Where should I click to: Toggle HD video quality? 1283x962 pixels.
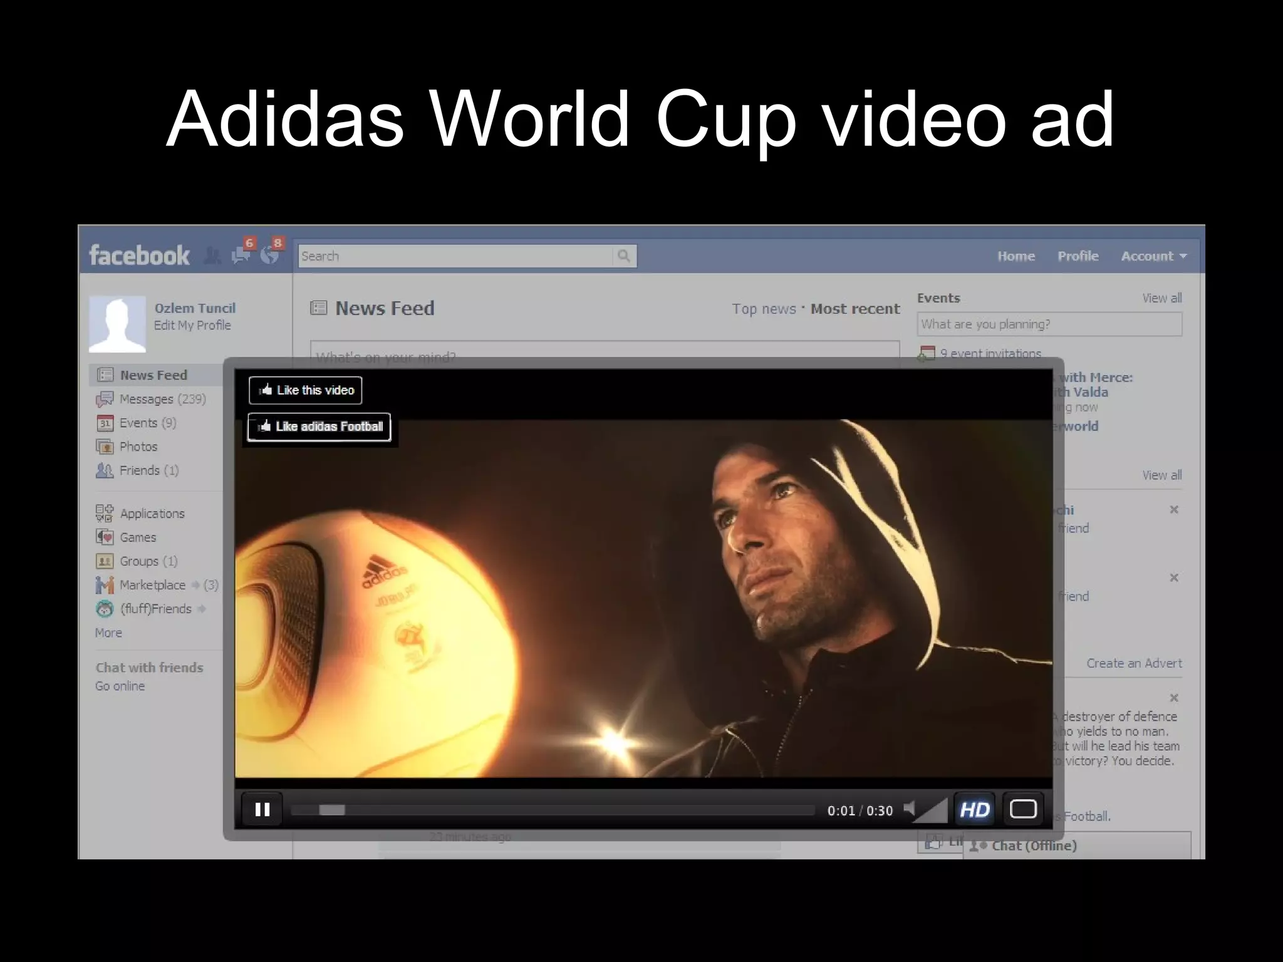(x=975, y=810)
